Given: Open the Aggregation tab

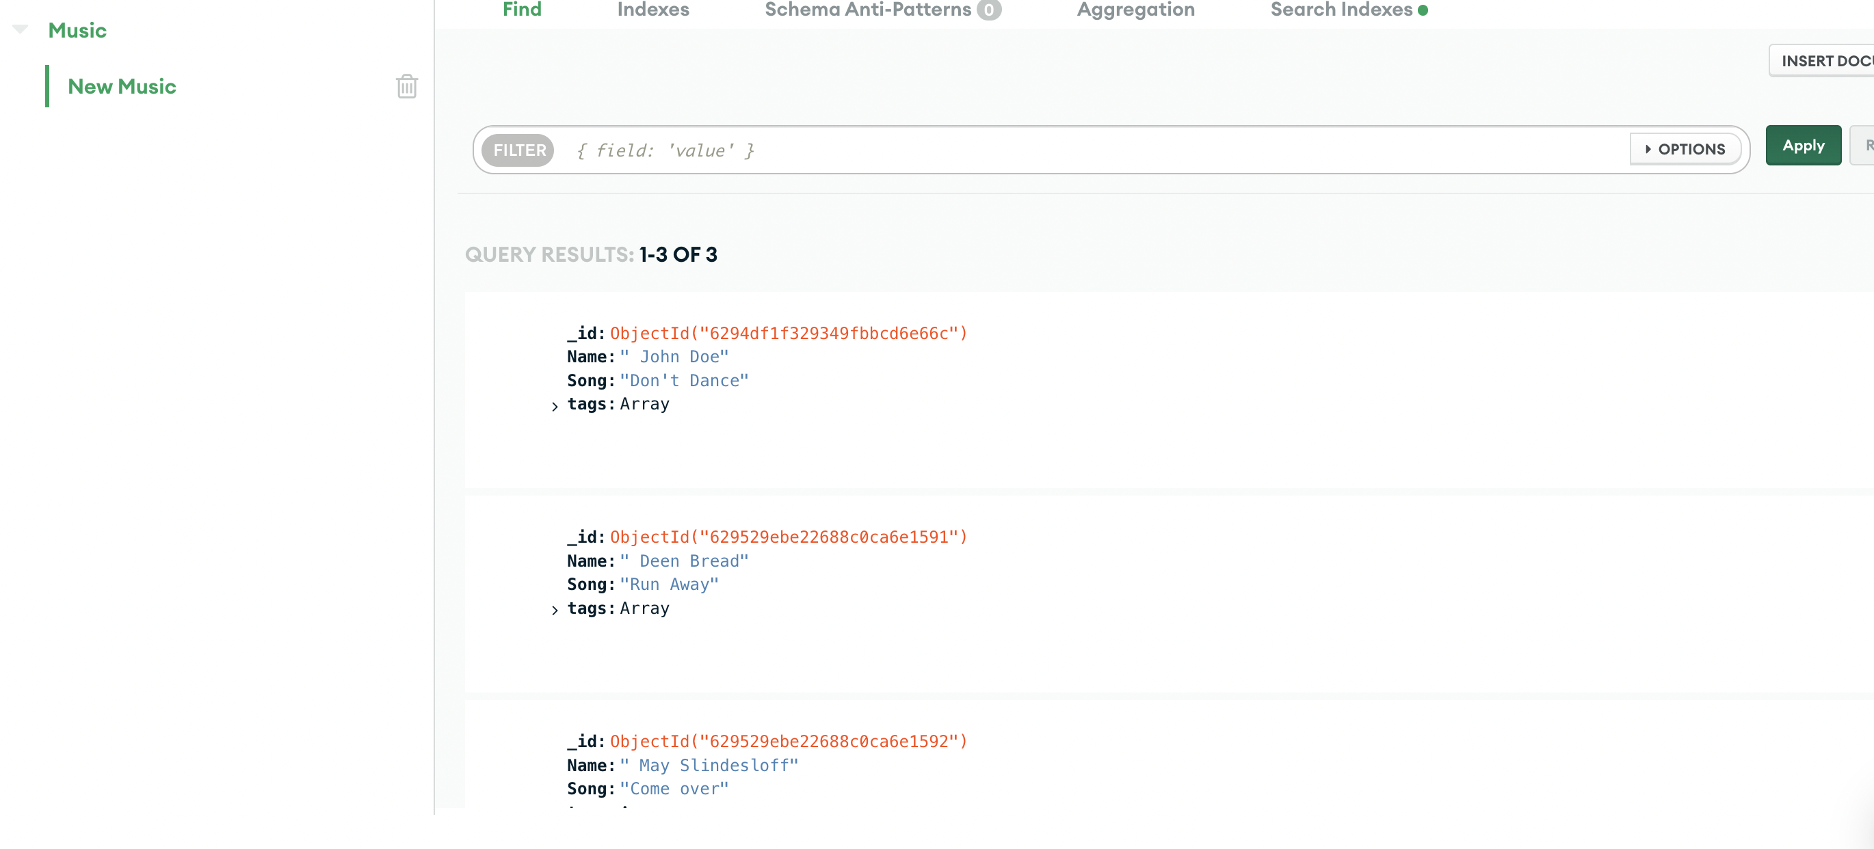Looking at the screenshot, I should (x=1135, y=10).
